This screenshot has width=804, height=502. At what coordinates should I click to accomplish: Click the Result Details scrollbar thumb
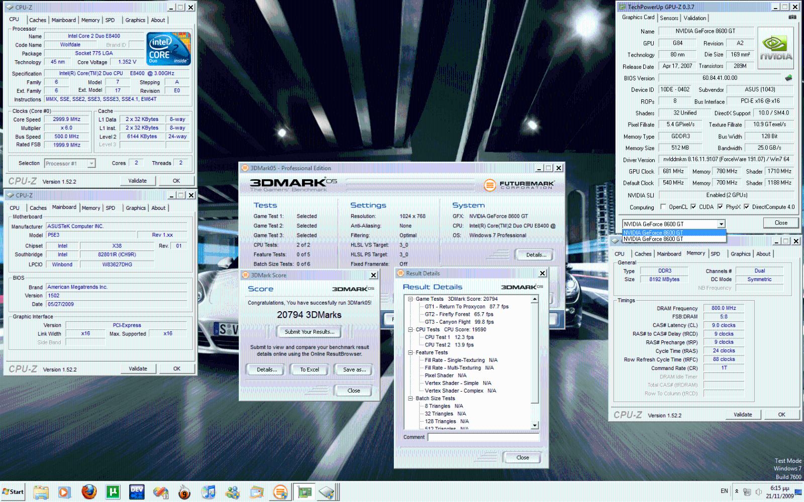(x=535, y=353)
